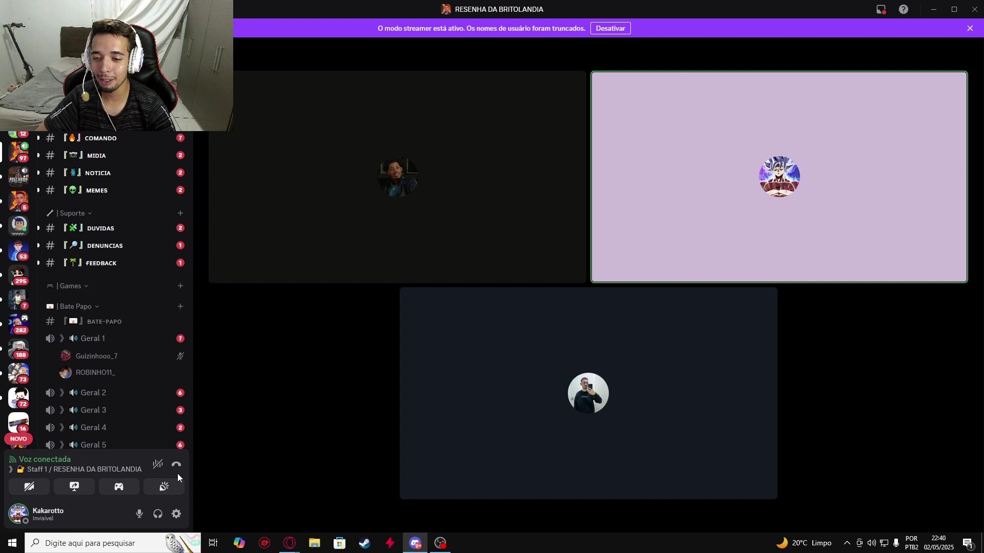Start screen sharing with the screen-share button
The width and height of the screenshot is (984, 553).
coord(74,486)
